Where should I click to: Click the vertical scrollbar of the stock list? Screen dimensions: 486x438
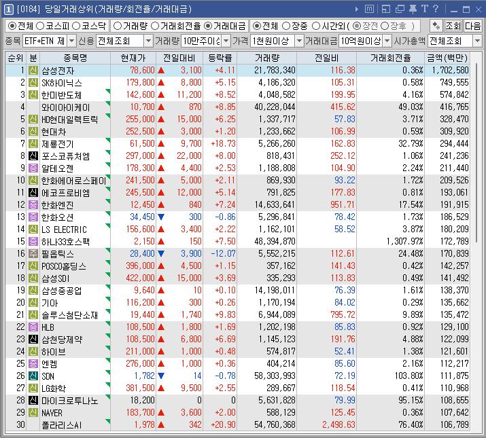[476, 152]
